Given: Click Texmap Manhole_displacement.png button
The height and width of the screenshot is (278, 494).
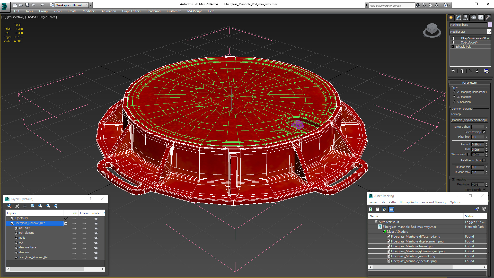Looking at the screenshot, I should [469, 120].
